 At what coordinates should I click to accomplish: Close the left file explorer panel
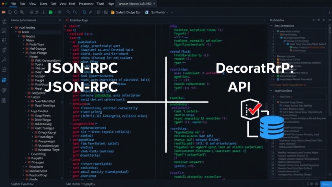click(60, 20)
